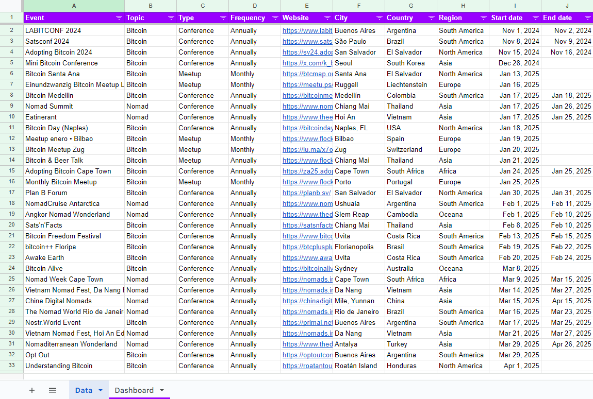Select cell 'China Digital Nomads'

74,301
